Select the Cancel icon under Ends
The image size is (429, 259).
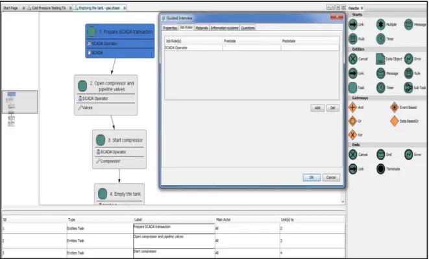[353, 154]
